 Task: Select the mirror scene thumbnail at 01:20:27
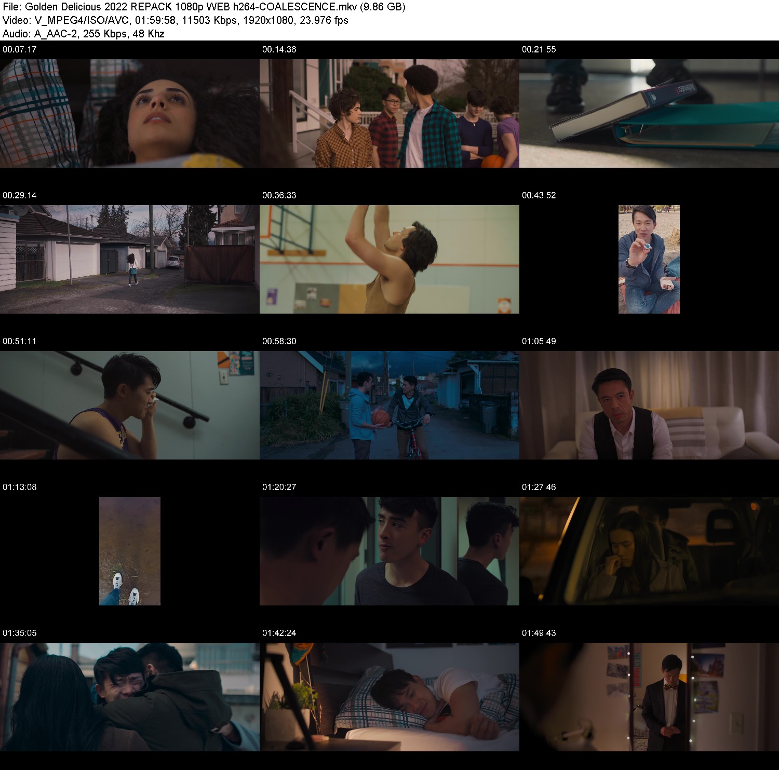point(389,551)
